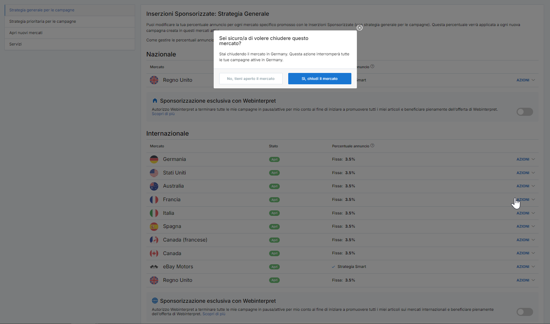Click the Spagna flag icon

[x=154, y=227]
